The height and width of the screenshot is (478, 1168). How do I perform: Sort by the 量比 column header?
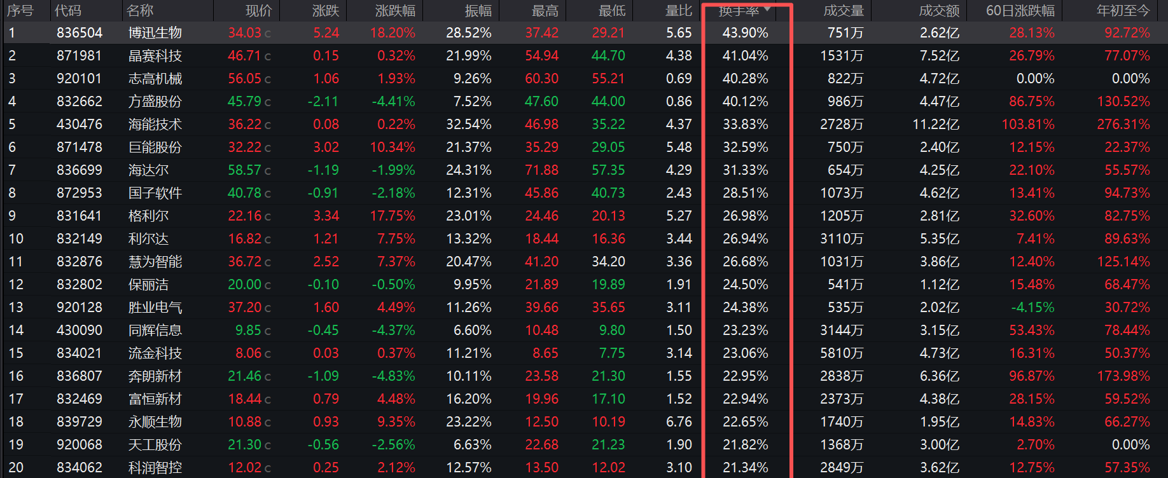pyautogui.click(x=679, y=11)
